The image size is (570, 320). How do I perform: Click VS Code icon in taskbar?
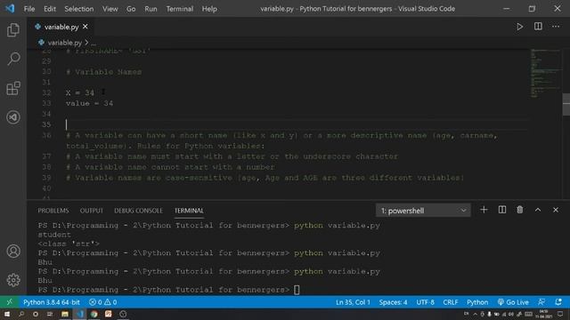coord(79,314)
